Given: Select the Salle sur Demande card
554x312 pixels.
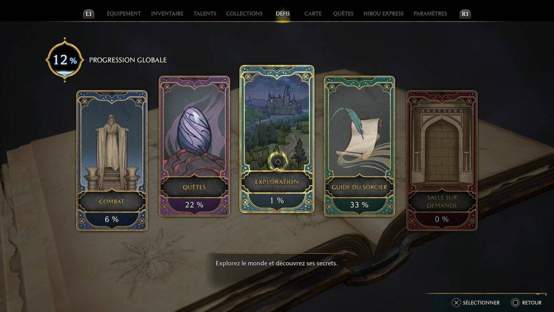Looking at the screenshot, I should (x=442, y=161).
